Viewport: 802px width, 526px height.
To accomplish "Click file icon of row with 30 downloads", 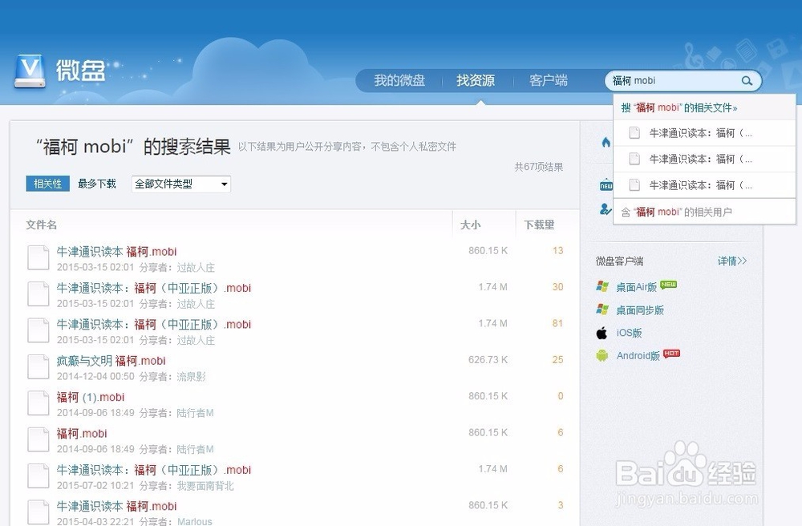I will click(38, 294).
